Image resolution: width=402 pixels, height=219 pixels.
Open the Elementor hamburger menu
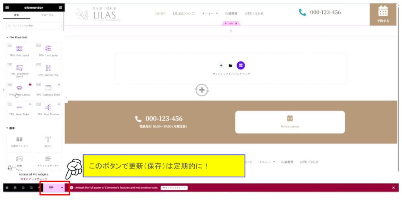click(7, 8)
